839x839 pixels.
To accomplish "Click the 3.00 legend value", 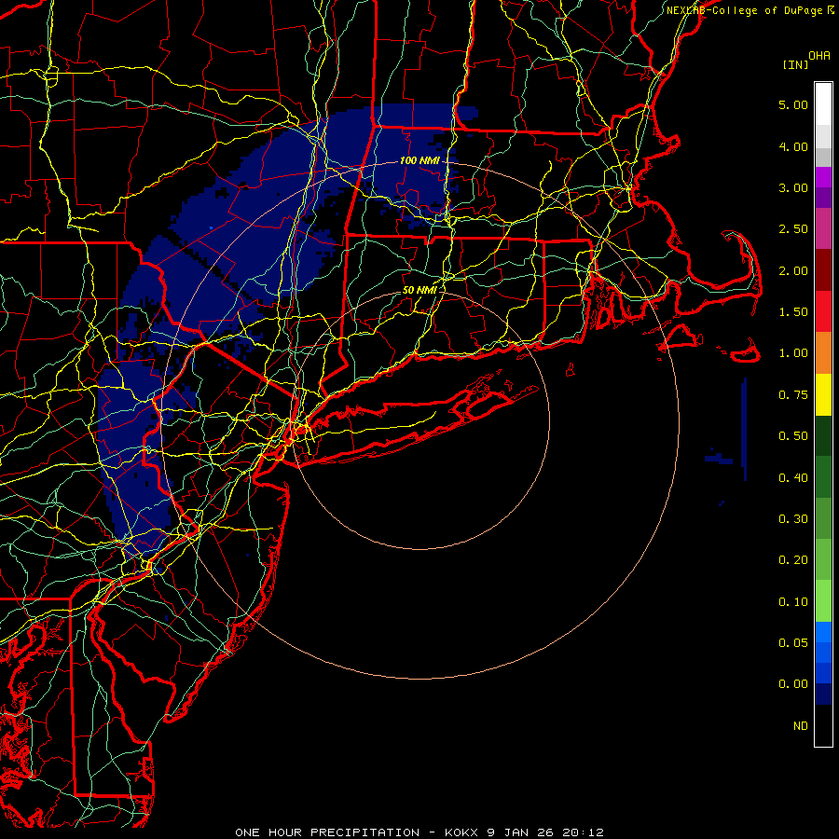I will tap(793, 187).
